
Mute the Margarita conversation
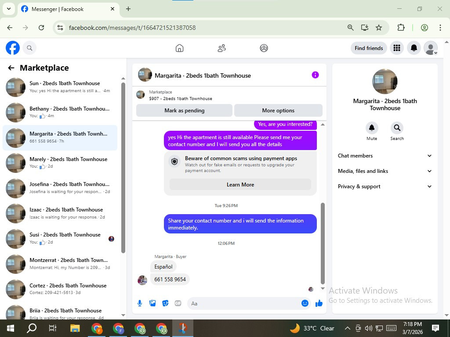coord(372,128)
